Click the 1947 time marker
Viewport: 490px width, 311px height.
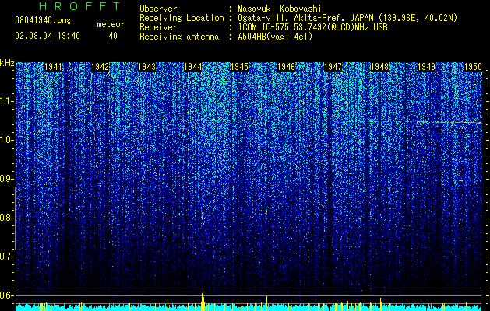[x=333, y=67]
